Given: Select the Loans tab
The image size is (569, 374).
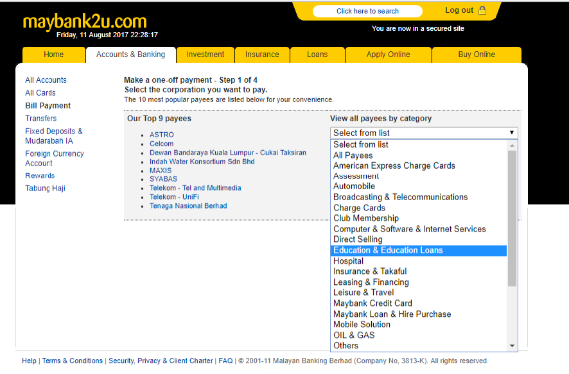Looking at the screenshot, I should point(317,55).
